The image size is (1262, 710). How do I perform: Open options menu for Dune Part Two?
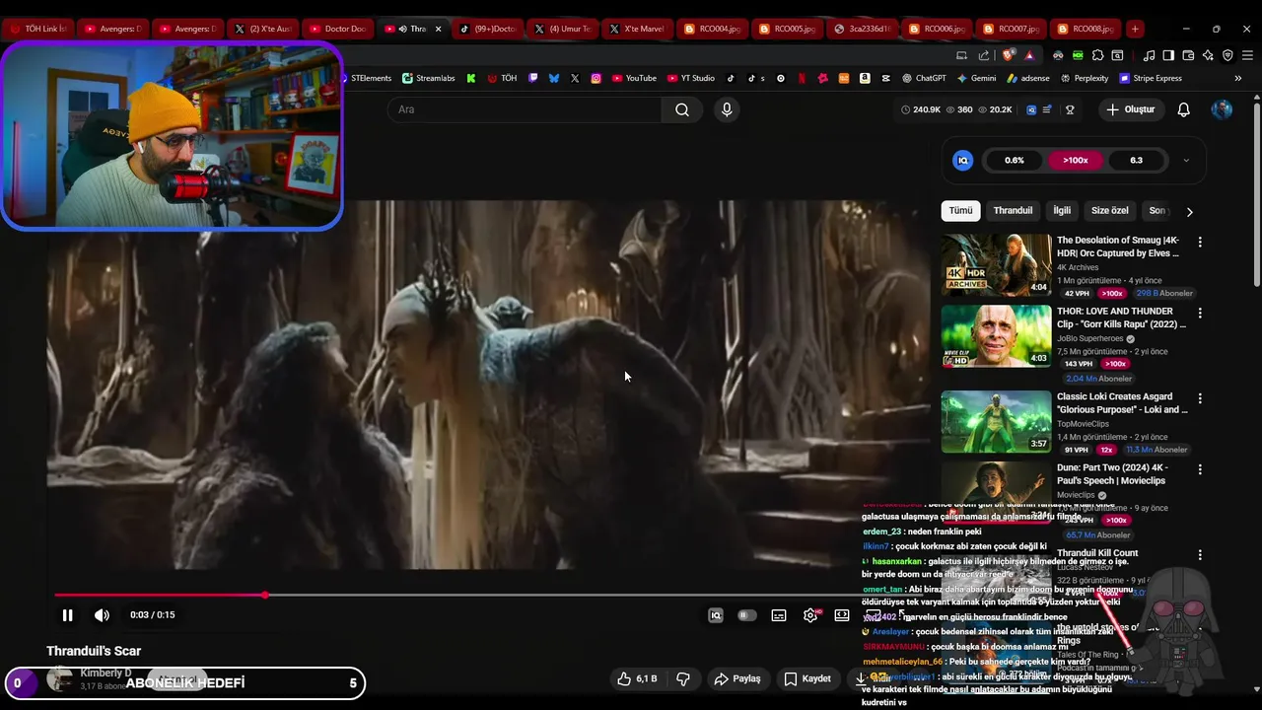click(x=1200, y=469)
